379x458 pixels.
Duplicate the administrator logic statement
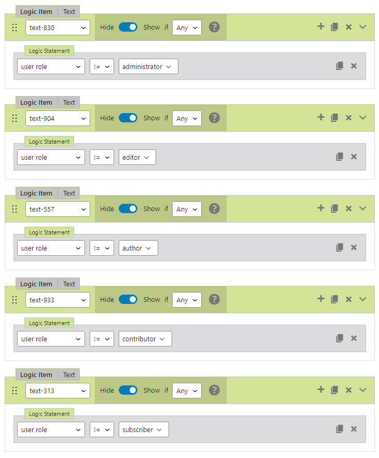[340, 66]
